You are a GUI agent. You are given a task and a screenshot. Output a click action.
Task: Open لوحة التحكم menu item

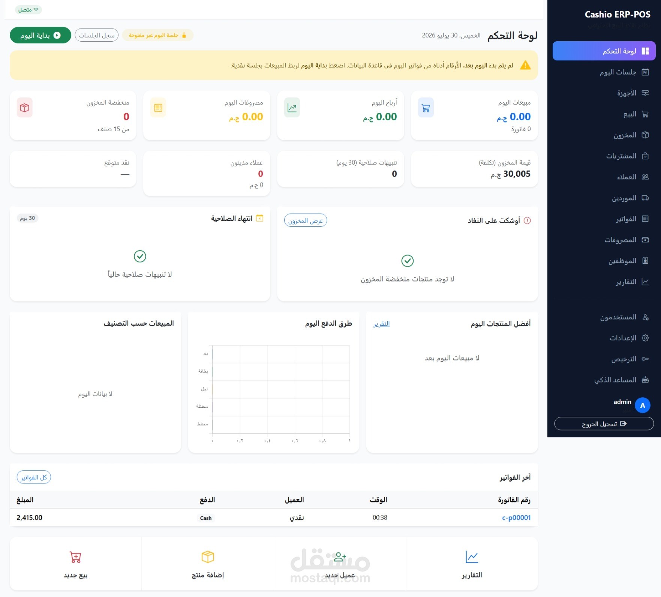[604, 51]
